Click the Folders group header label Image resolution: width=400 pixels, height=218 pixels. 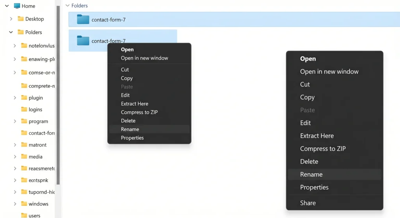click(x=80, y=5)
